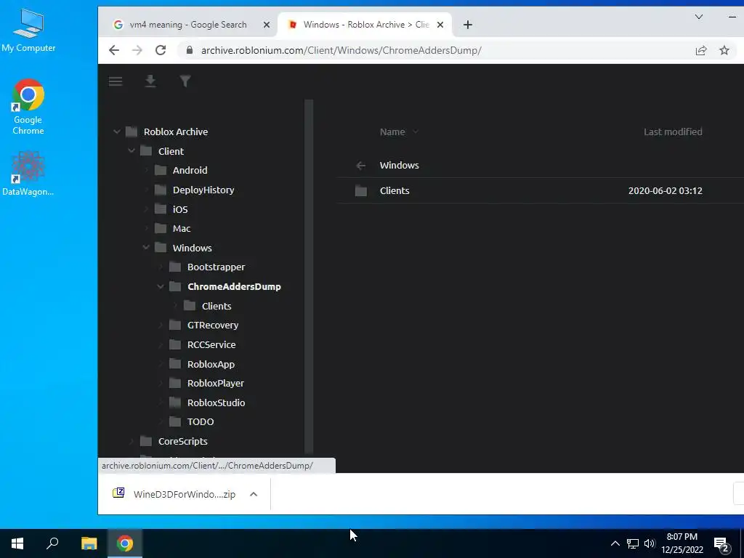Click the site lock icon in the address bar
744x558 pixels.
[x=190, y=50]
